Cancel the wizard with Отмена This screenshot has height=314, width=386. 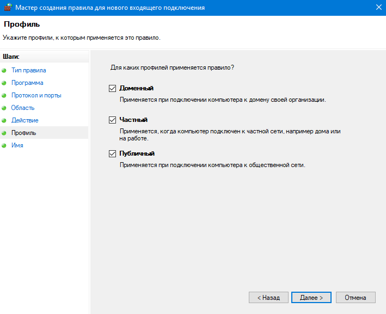click(x=356, y=298)
